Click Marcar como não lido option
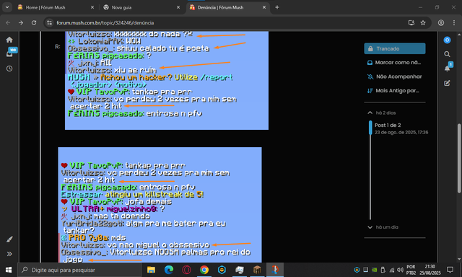This screenshot has height=277, width=462. pos(395,63)
